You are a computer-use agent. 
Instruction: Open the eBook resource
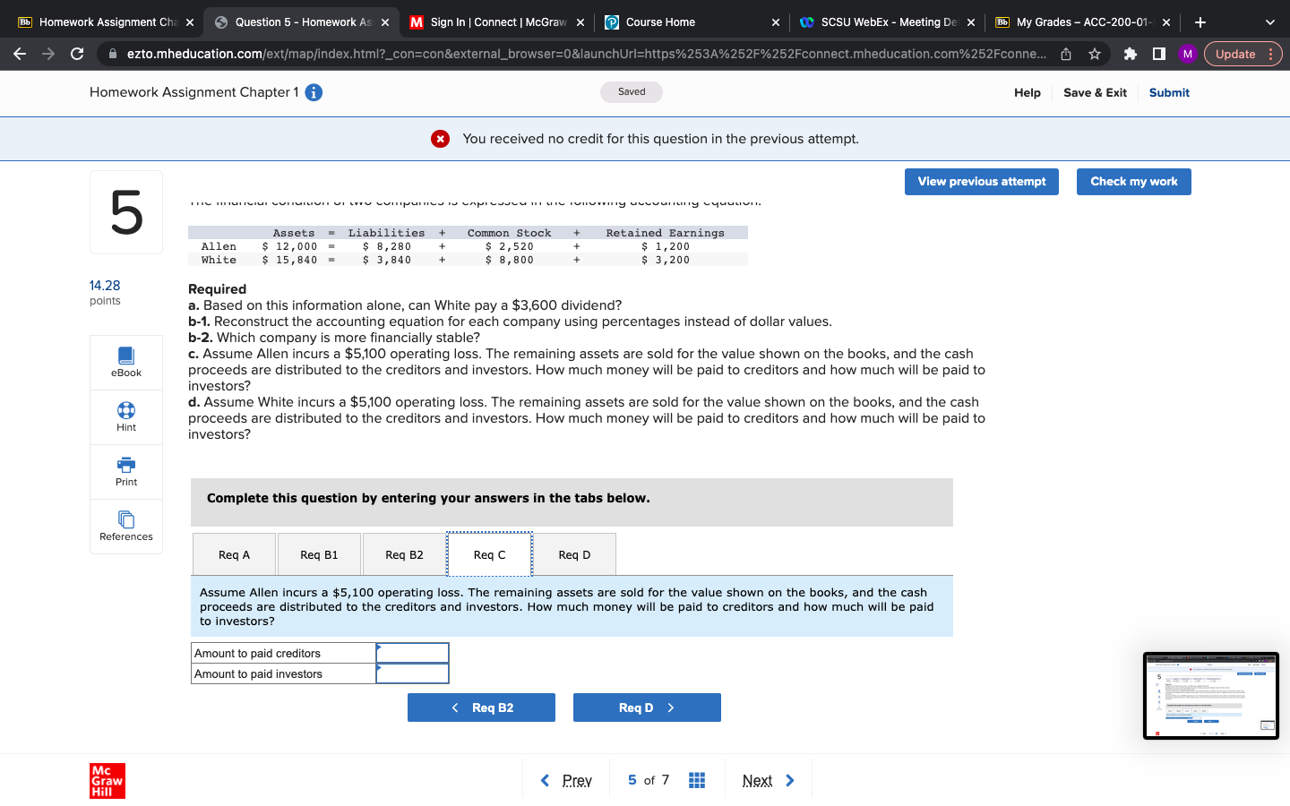(126, 363)
